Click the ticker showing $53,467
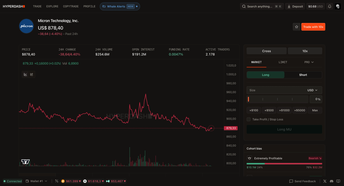The image size is (344, 186). tap(116, 181)
